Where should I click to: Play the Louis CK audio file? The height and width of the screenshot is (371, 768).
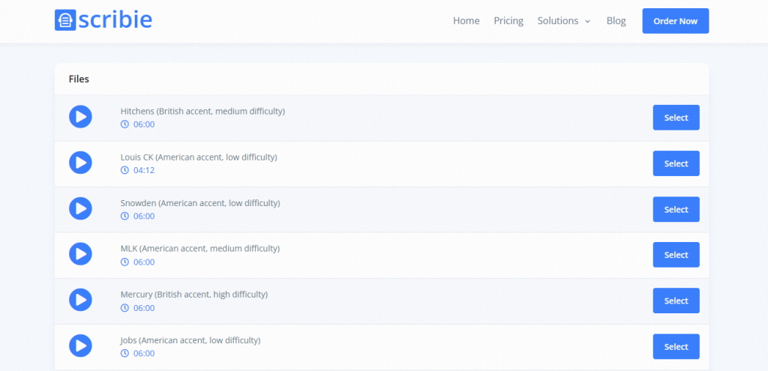click(x=80, y=163)
